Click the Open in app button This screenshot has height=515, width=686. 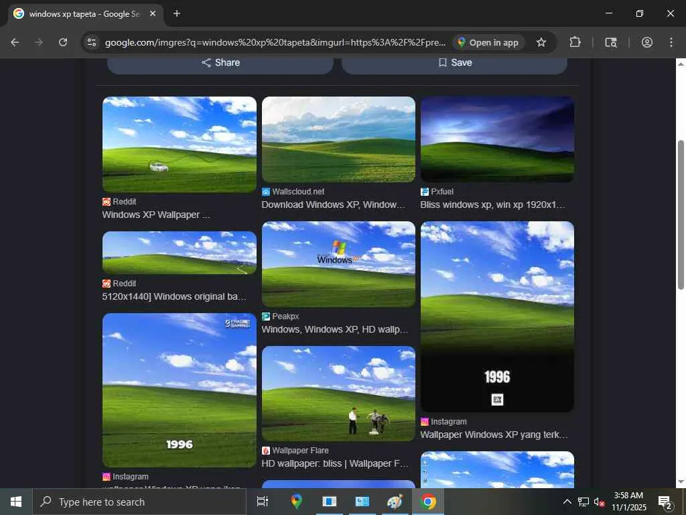(x=488, y=42)
